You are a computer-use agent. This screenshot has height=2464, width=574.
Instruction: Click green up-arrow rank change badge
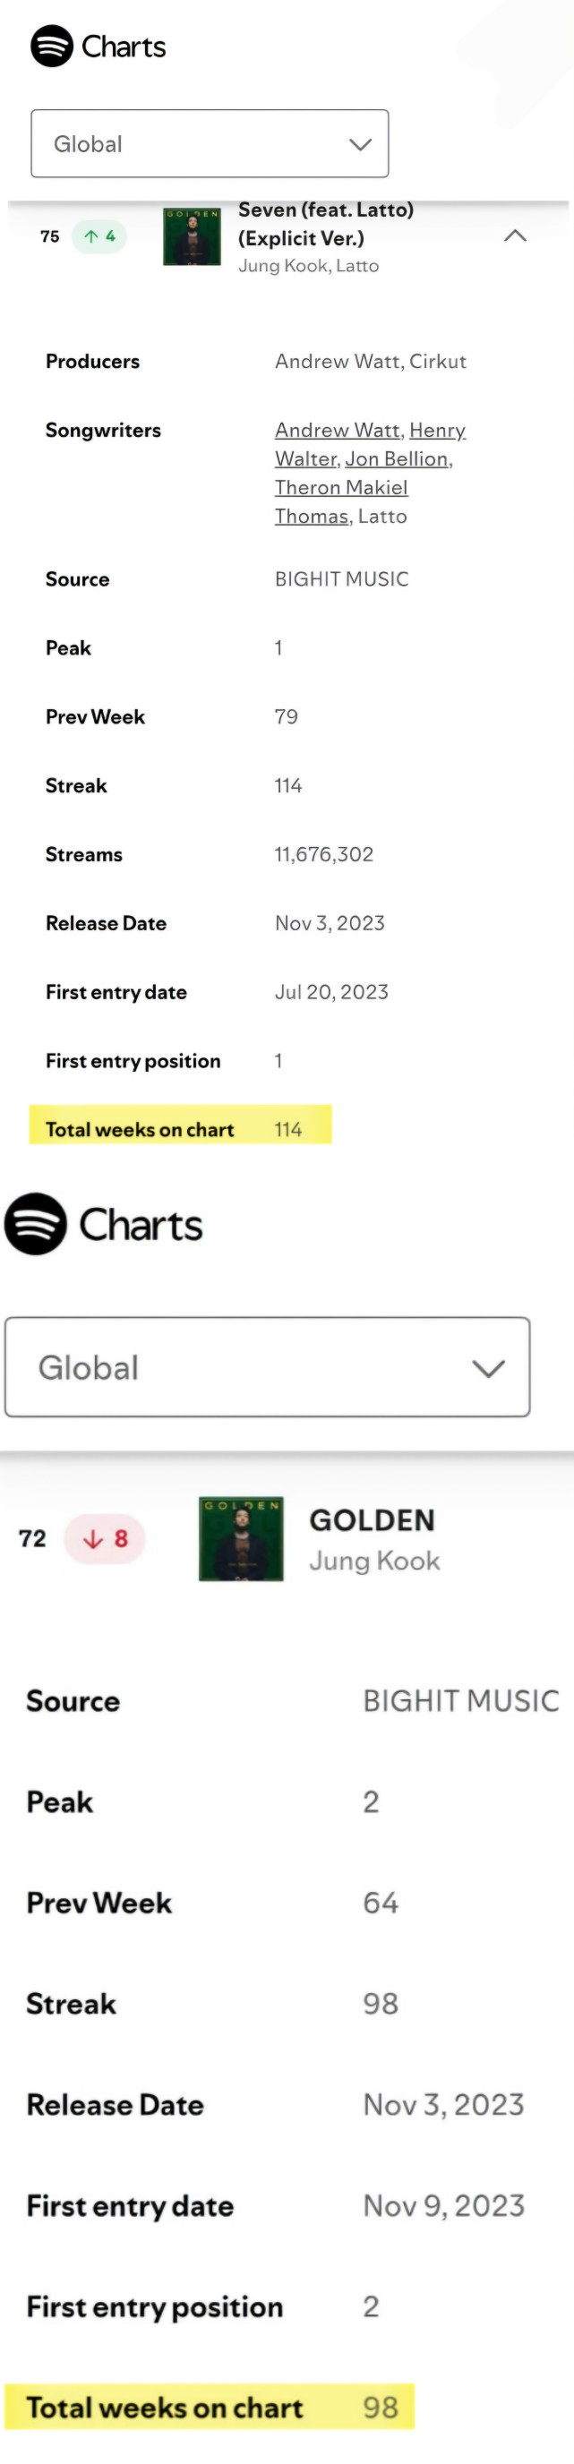pyautogui.click(x=99, y=236)
